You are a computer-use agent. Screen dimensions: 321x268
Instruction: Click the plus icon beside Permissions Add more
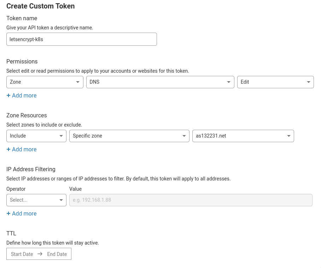[x=8, y=95]
